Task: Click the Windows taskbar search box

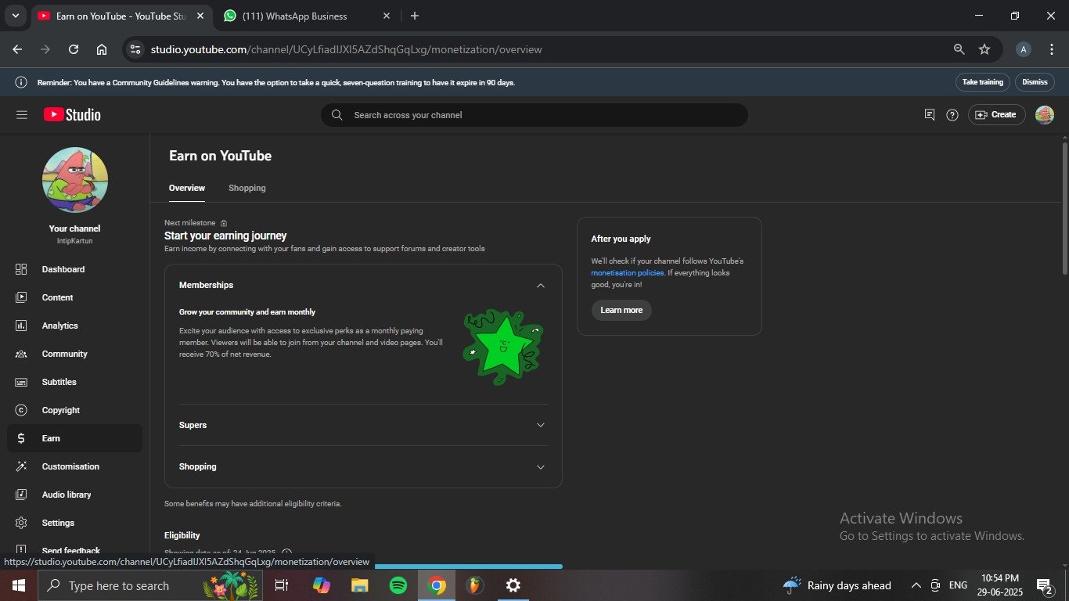Action: click(150, 585)
